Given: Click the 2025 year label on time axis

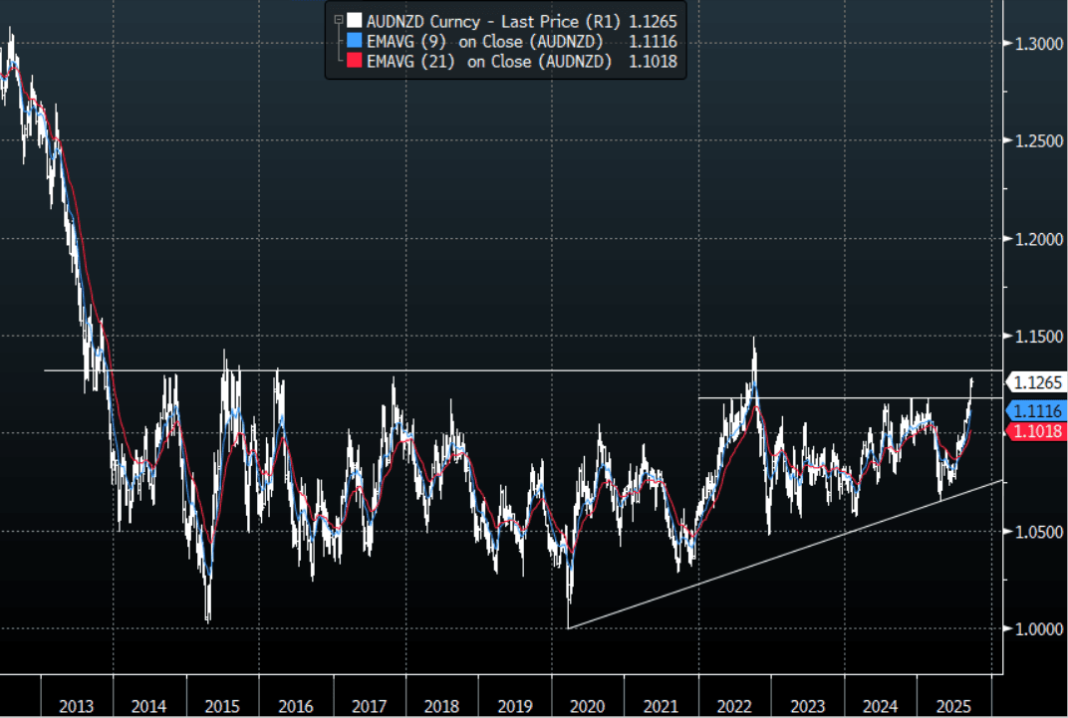Looking at the screenshot, I should tap(952, 706).
